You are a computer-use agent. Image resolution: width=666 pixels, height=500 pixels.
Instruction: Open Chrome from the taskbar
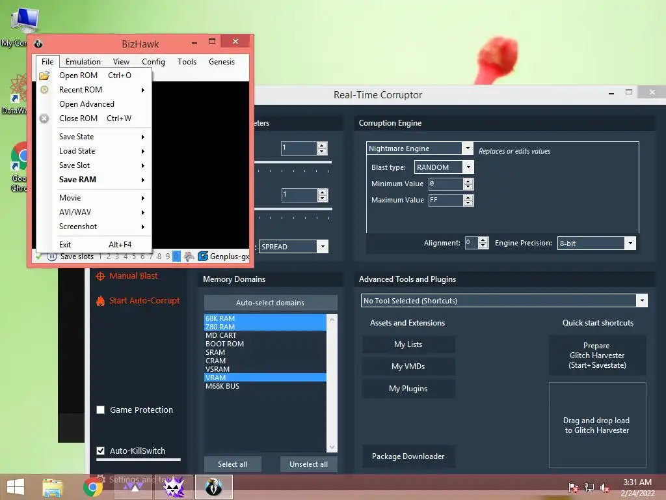pos(93,487)
